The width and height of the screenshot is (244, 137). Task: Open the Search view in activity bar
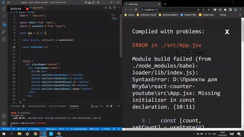pos(4,16)
